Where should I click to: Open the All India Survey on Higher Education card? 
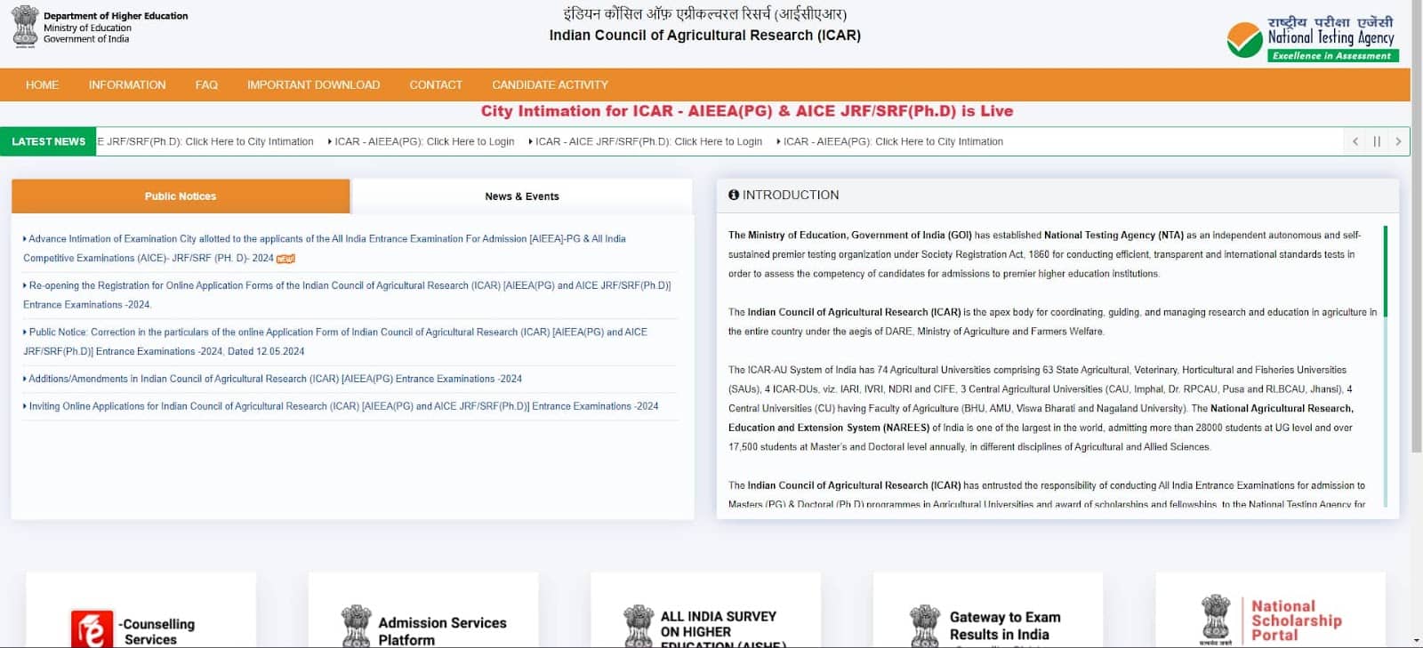tap(705, 612)
